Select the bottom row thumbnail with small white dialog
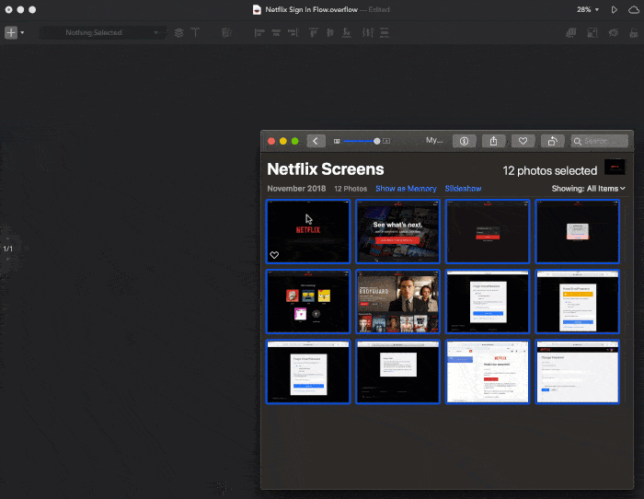Viewport: 644px width, 499px height. 397,372
